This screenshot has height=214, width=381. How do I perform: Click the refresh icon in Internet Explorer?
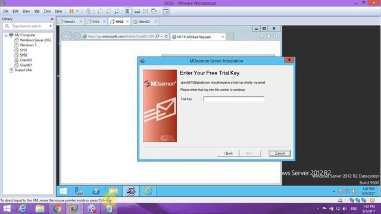click(166, 36)
